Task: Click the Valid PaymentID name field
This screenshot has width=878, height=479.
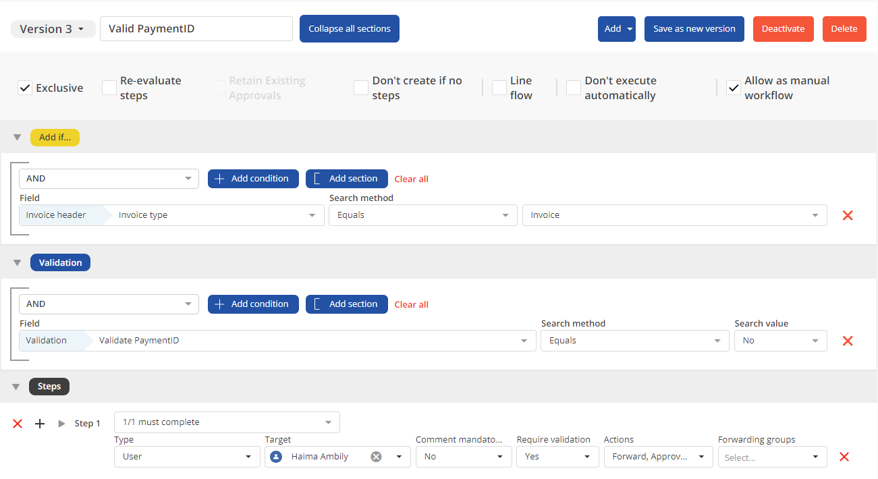Action: [196, 29]
